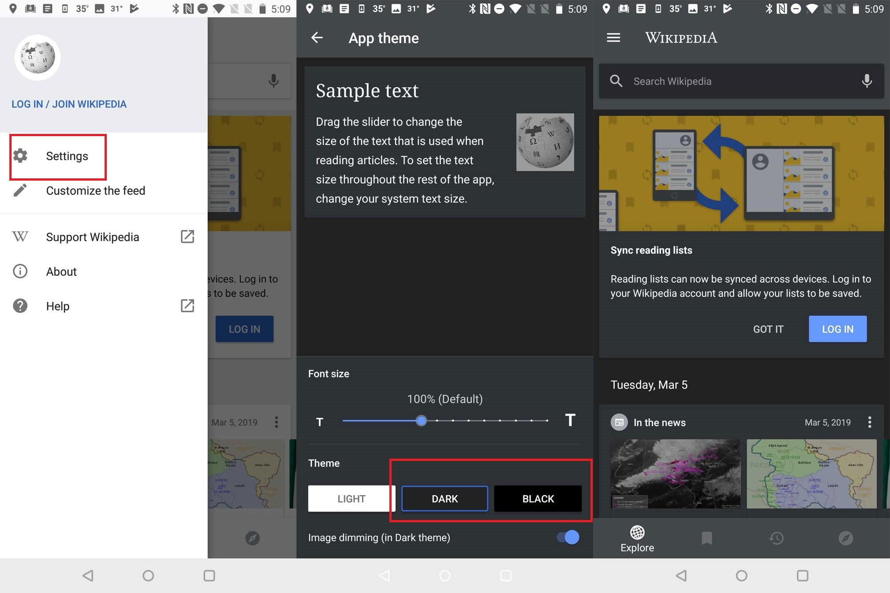Choose Customize the feed in the drawer
This screenshot has height=593, width=890.
pyautogui.click(x=104, y=191)
